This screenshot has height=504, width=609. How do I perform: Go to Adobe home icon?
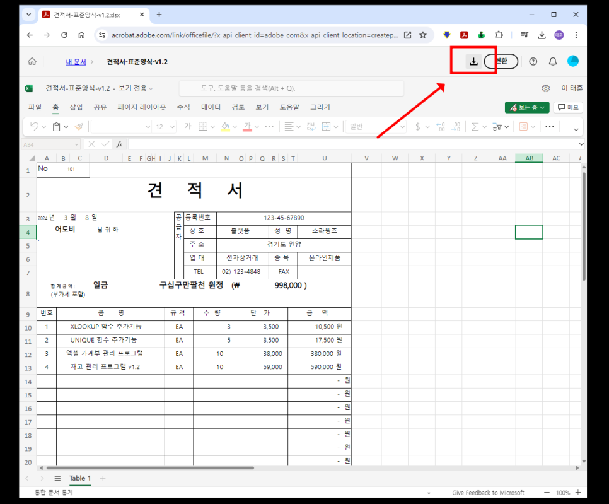pyautogui.click(x=32, y=61)
